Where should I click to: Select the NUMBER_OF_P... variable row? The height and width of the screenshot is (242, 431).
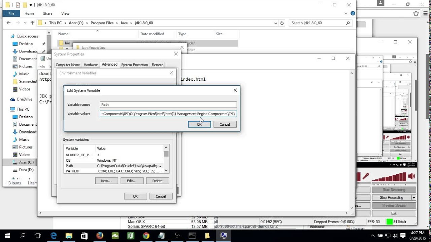pos(114,155)
